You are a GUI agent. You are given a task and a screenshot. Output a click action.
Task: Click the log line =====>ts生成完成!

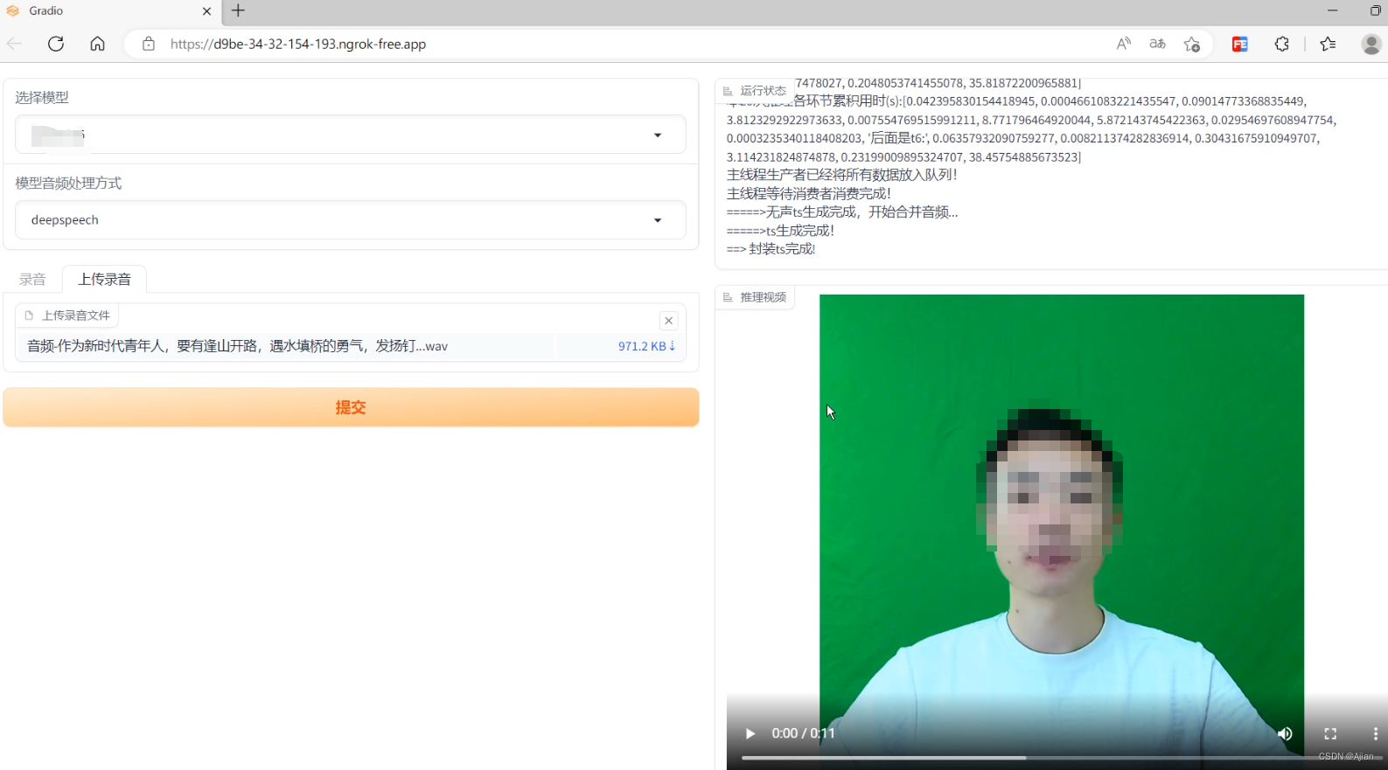point(780,231)
